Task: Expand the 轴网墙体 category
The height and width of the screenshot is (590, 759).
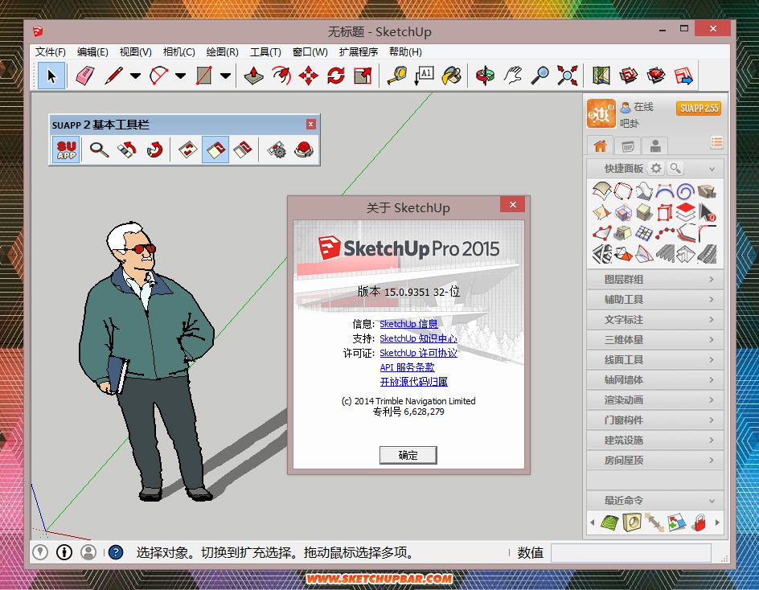Action: [655, 380]
